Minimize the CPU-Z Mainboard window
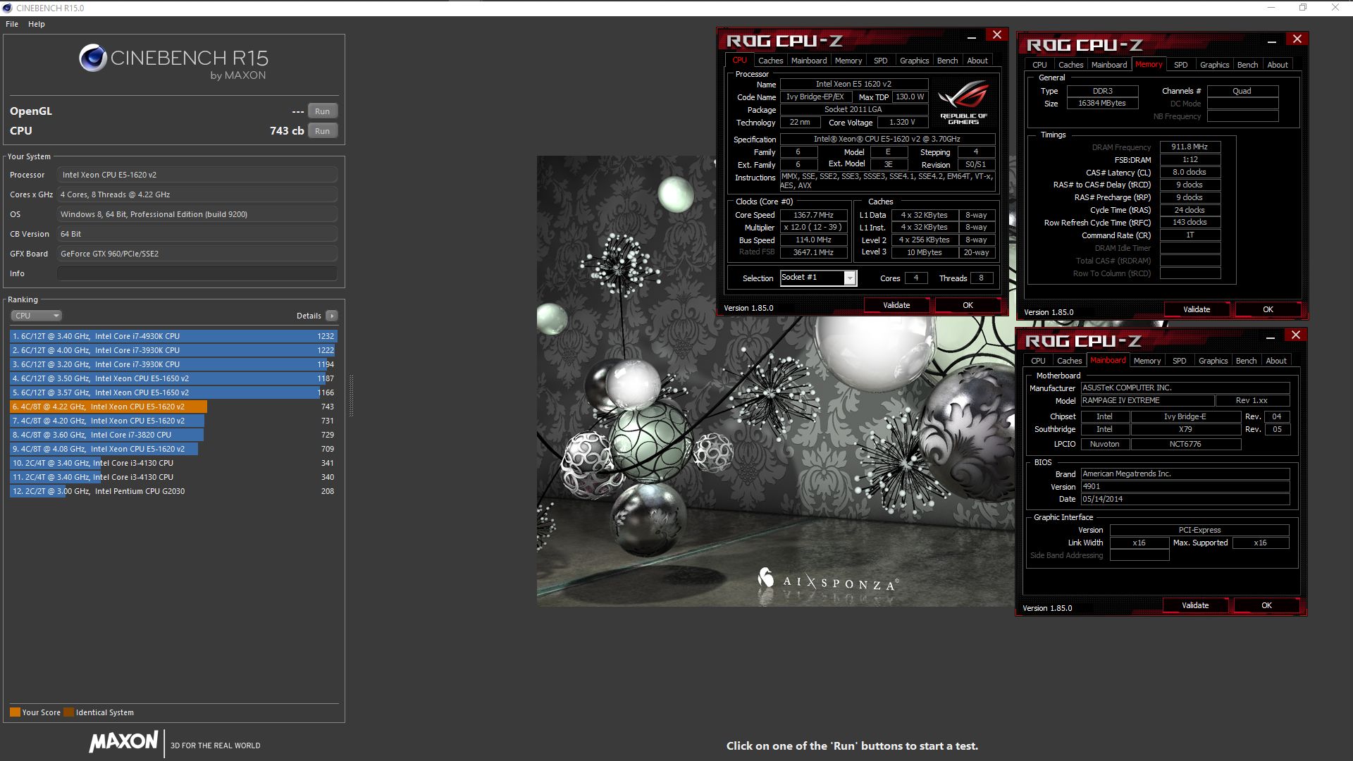 click(x=1271, y=337)
